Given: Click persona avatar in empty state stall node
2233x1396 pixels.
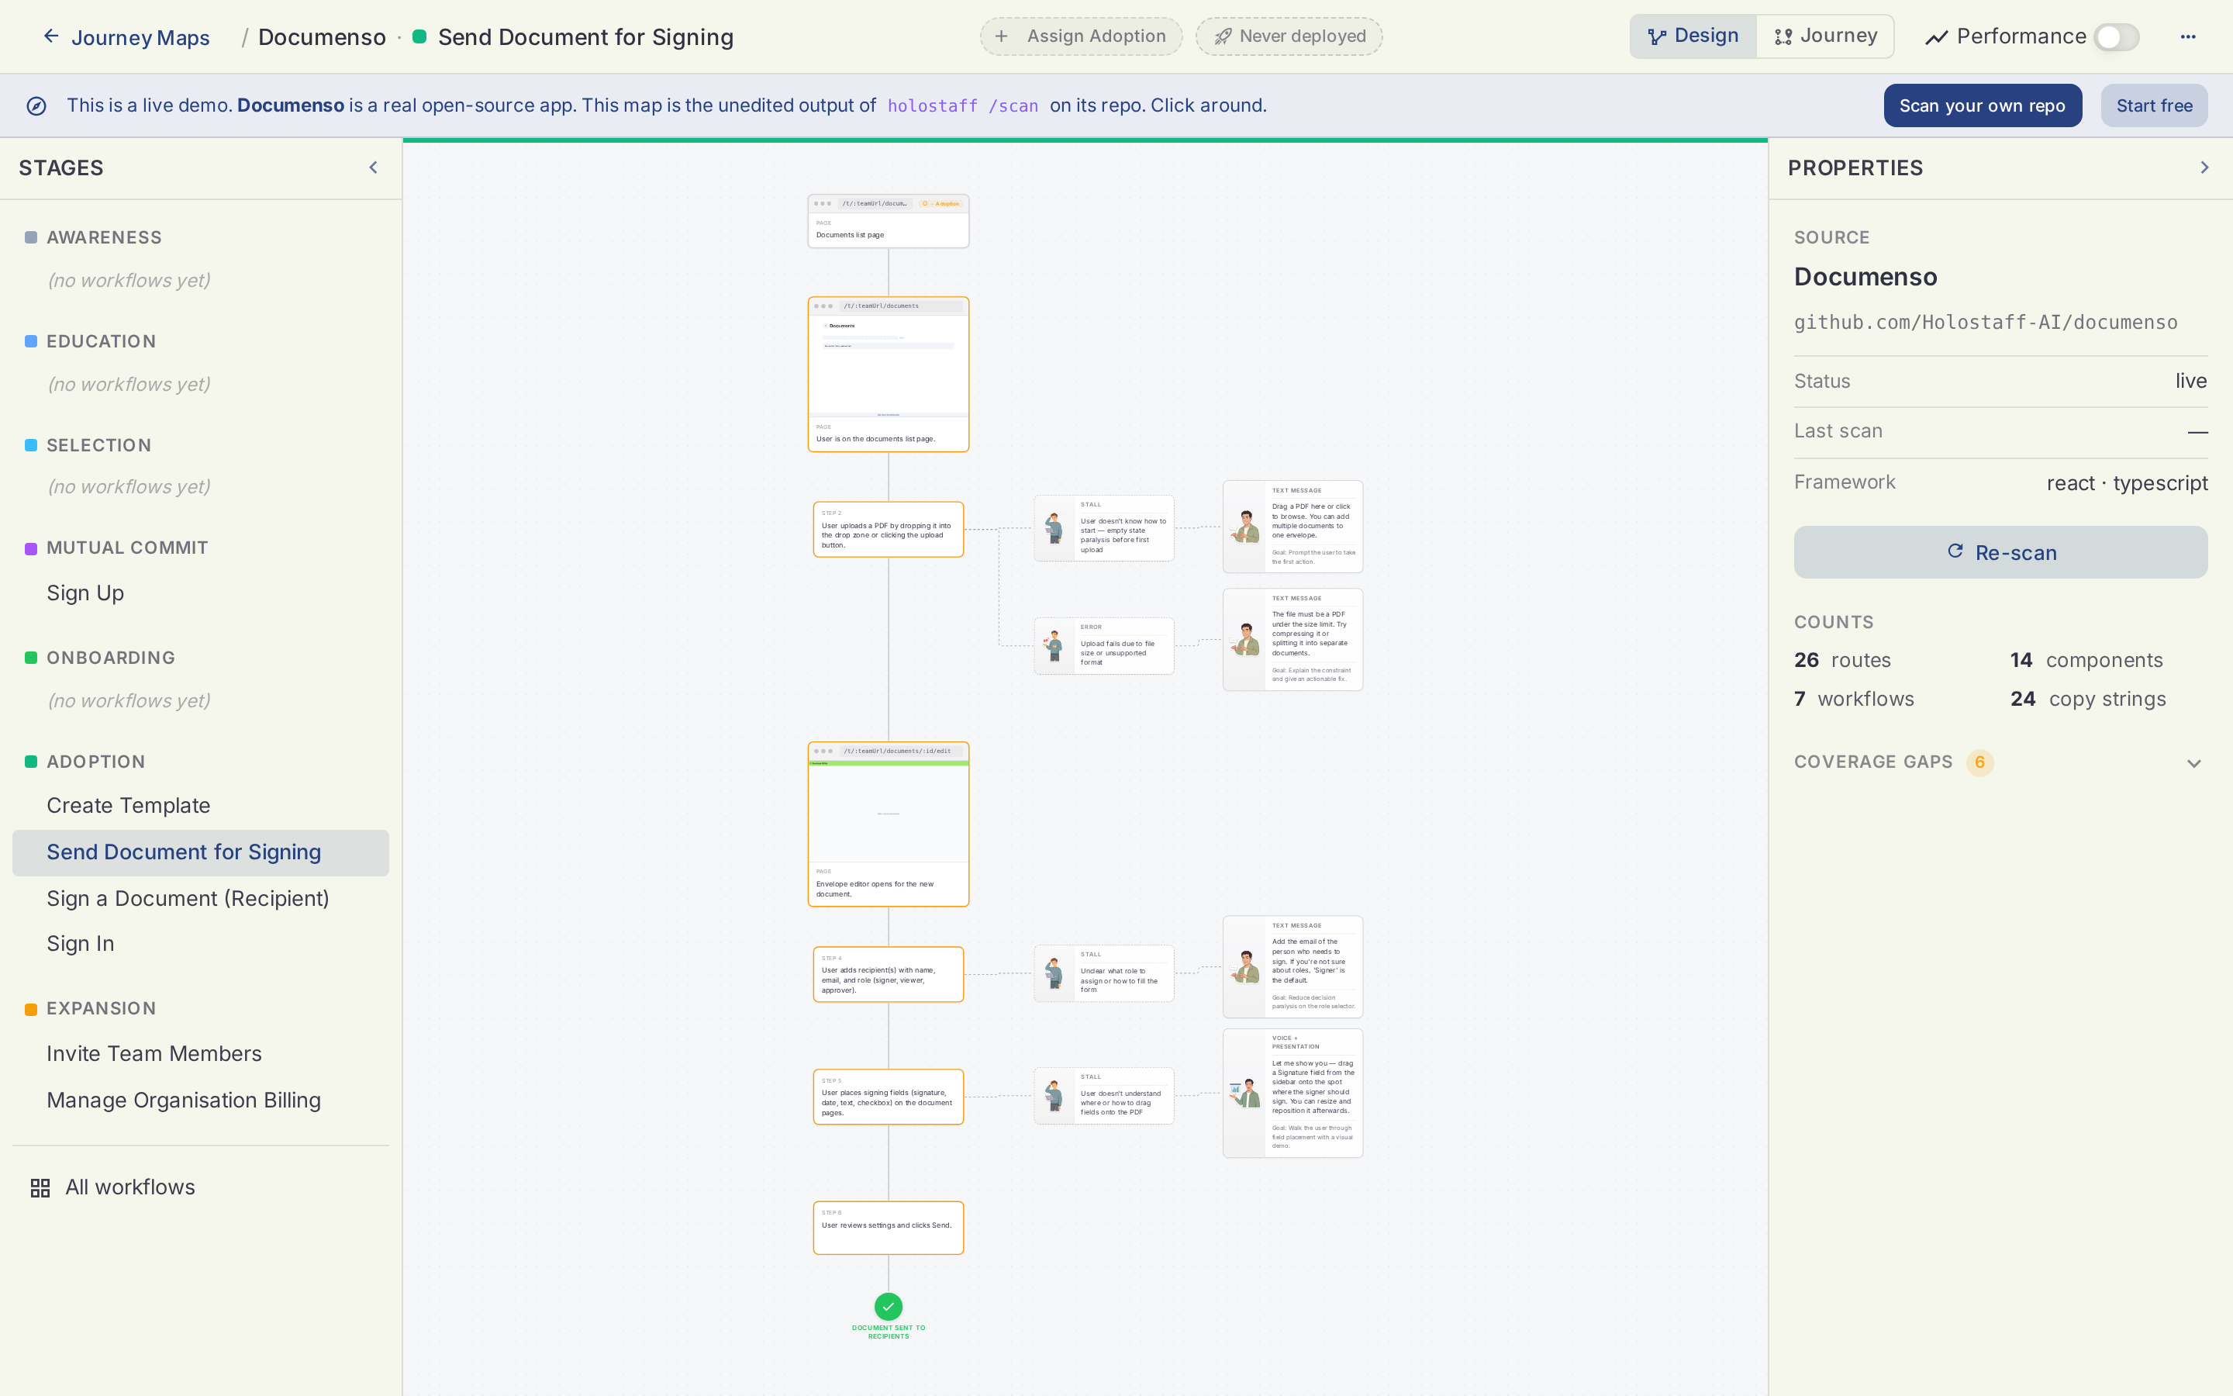Looking at the screenshot, I should tap(1054, 528).
